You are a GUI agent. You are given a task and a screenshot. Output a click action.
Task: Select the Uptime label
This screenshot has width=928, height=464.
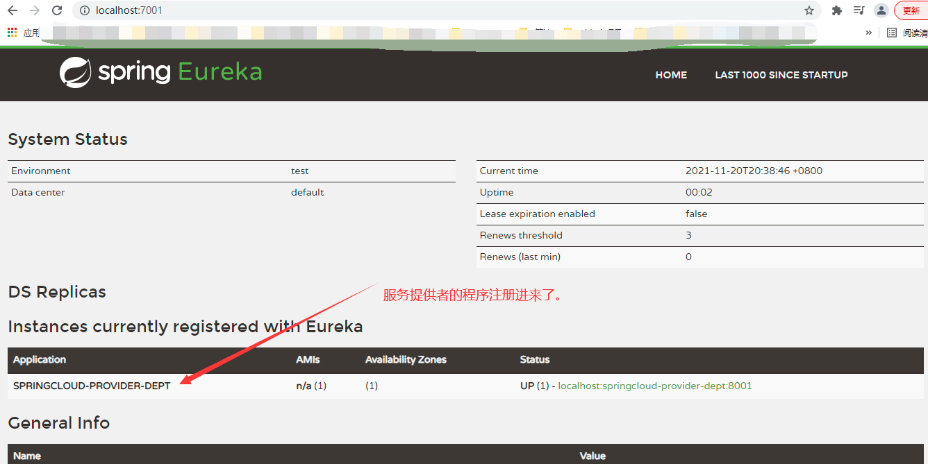[497, 192]
